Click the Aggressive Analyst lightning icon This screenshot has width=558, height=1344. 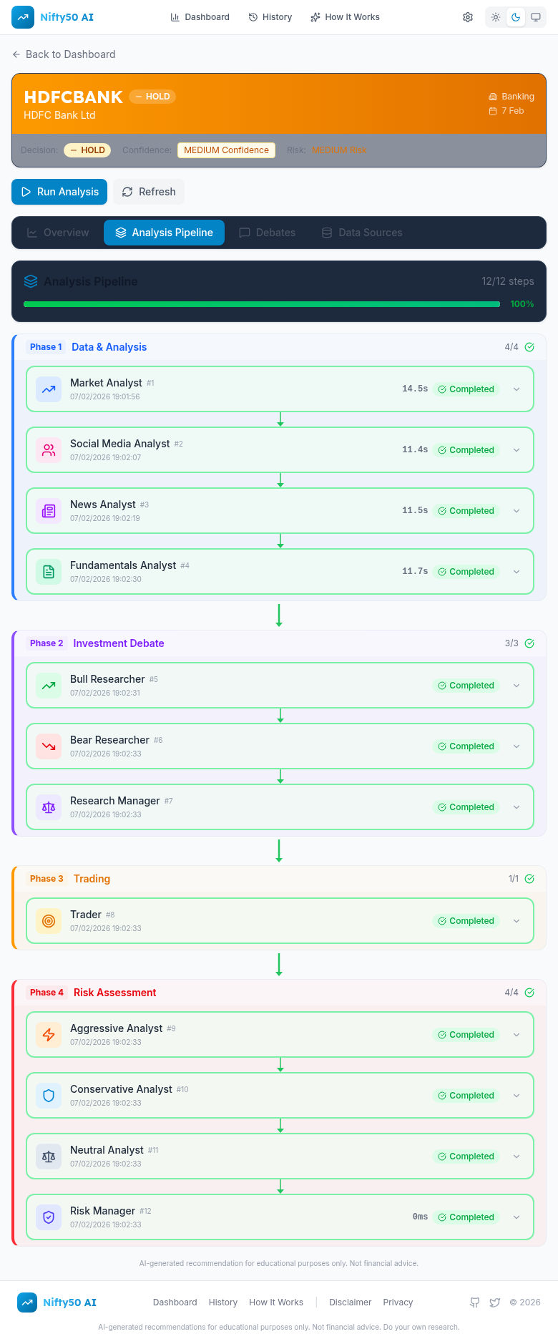coord(49,1035)
